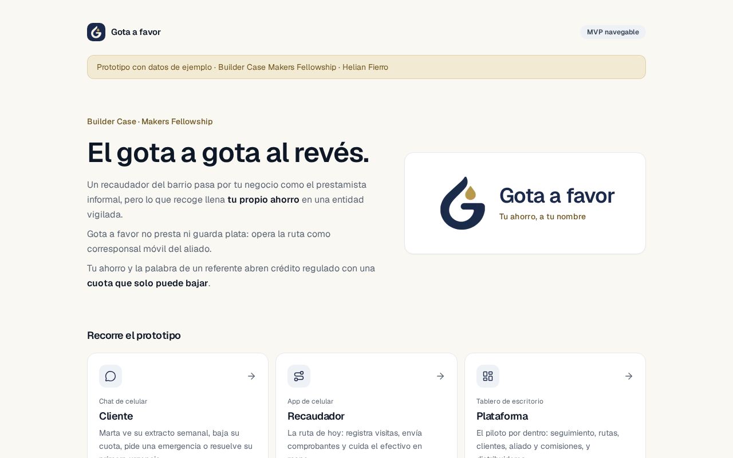Click the large 'Gota a favor' wordmark in hero card

[557, 196]
